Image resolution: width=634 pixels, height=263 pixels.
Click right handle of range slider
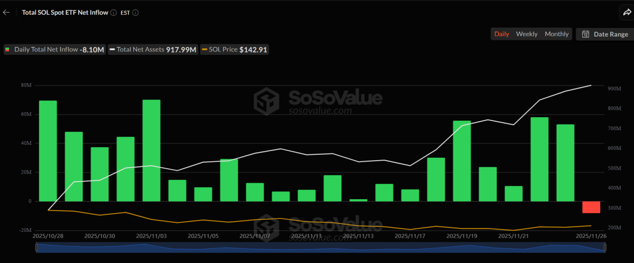[x=607, y=248]
